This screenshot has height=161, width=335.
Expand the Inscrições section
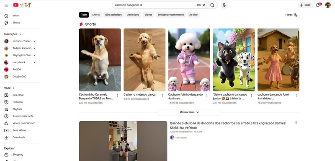coord(13,34)
